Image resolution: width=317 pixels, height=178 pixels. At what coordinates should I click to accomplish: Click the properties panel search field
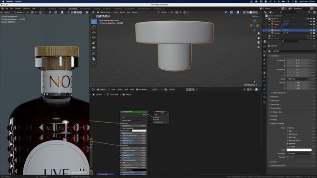(290, 42)
